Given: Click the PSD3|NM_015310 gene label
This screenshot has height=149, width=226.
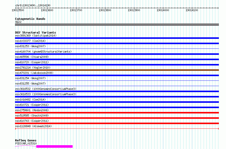Looking at the screenshot, I should [x=26, y=143].
